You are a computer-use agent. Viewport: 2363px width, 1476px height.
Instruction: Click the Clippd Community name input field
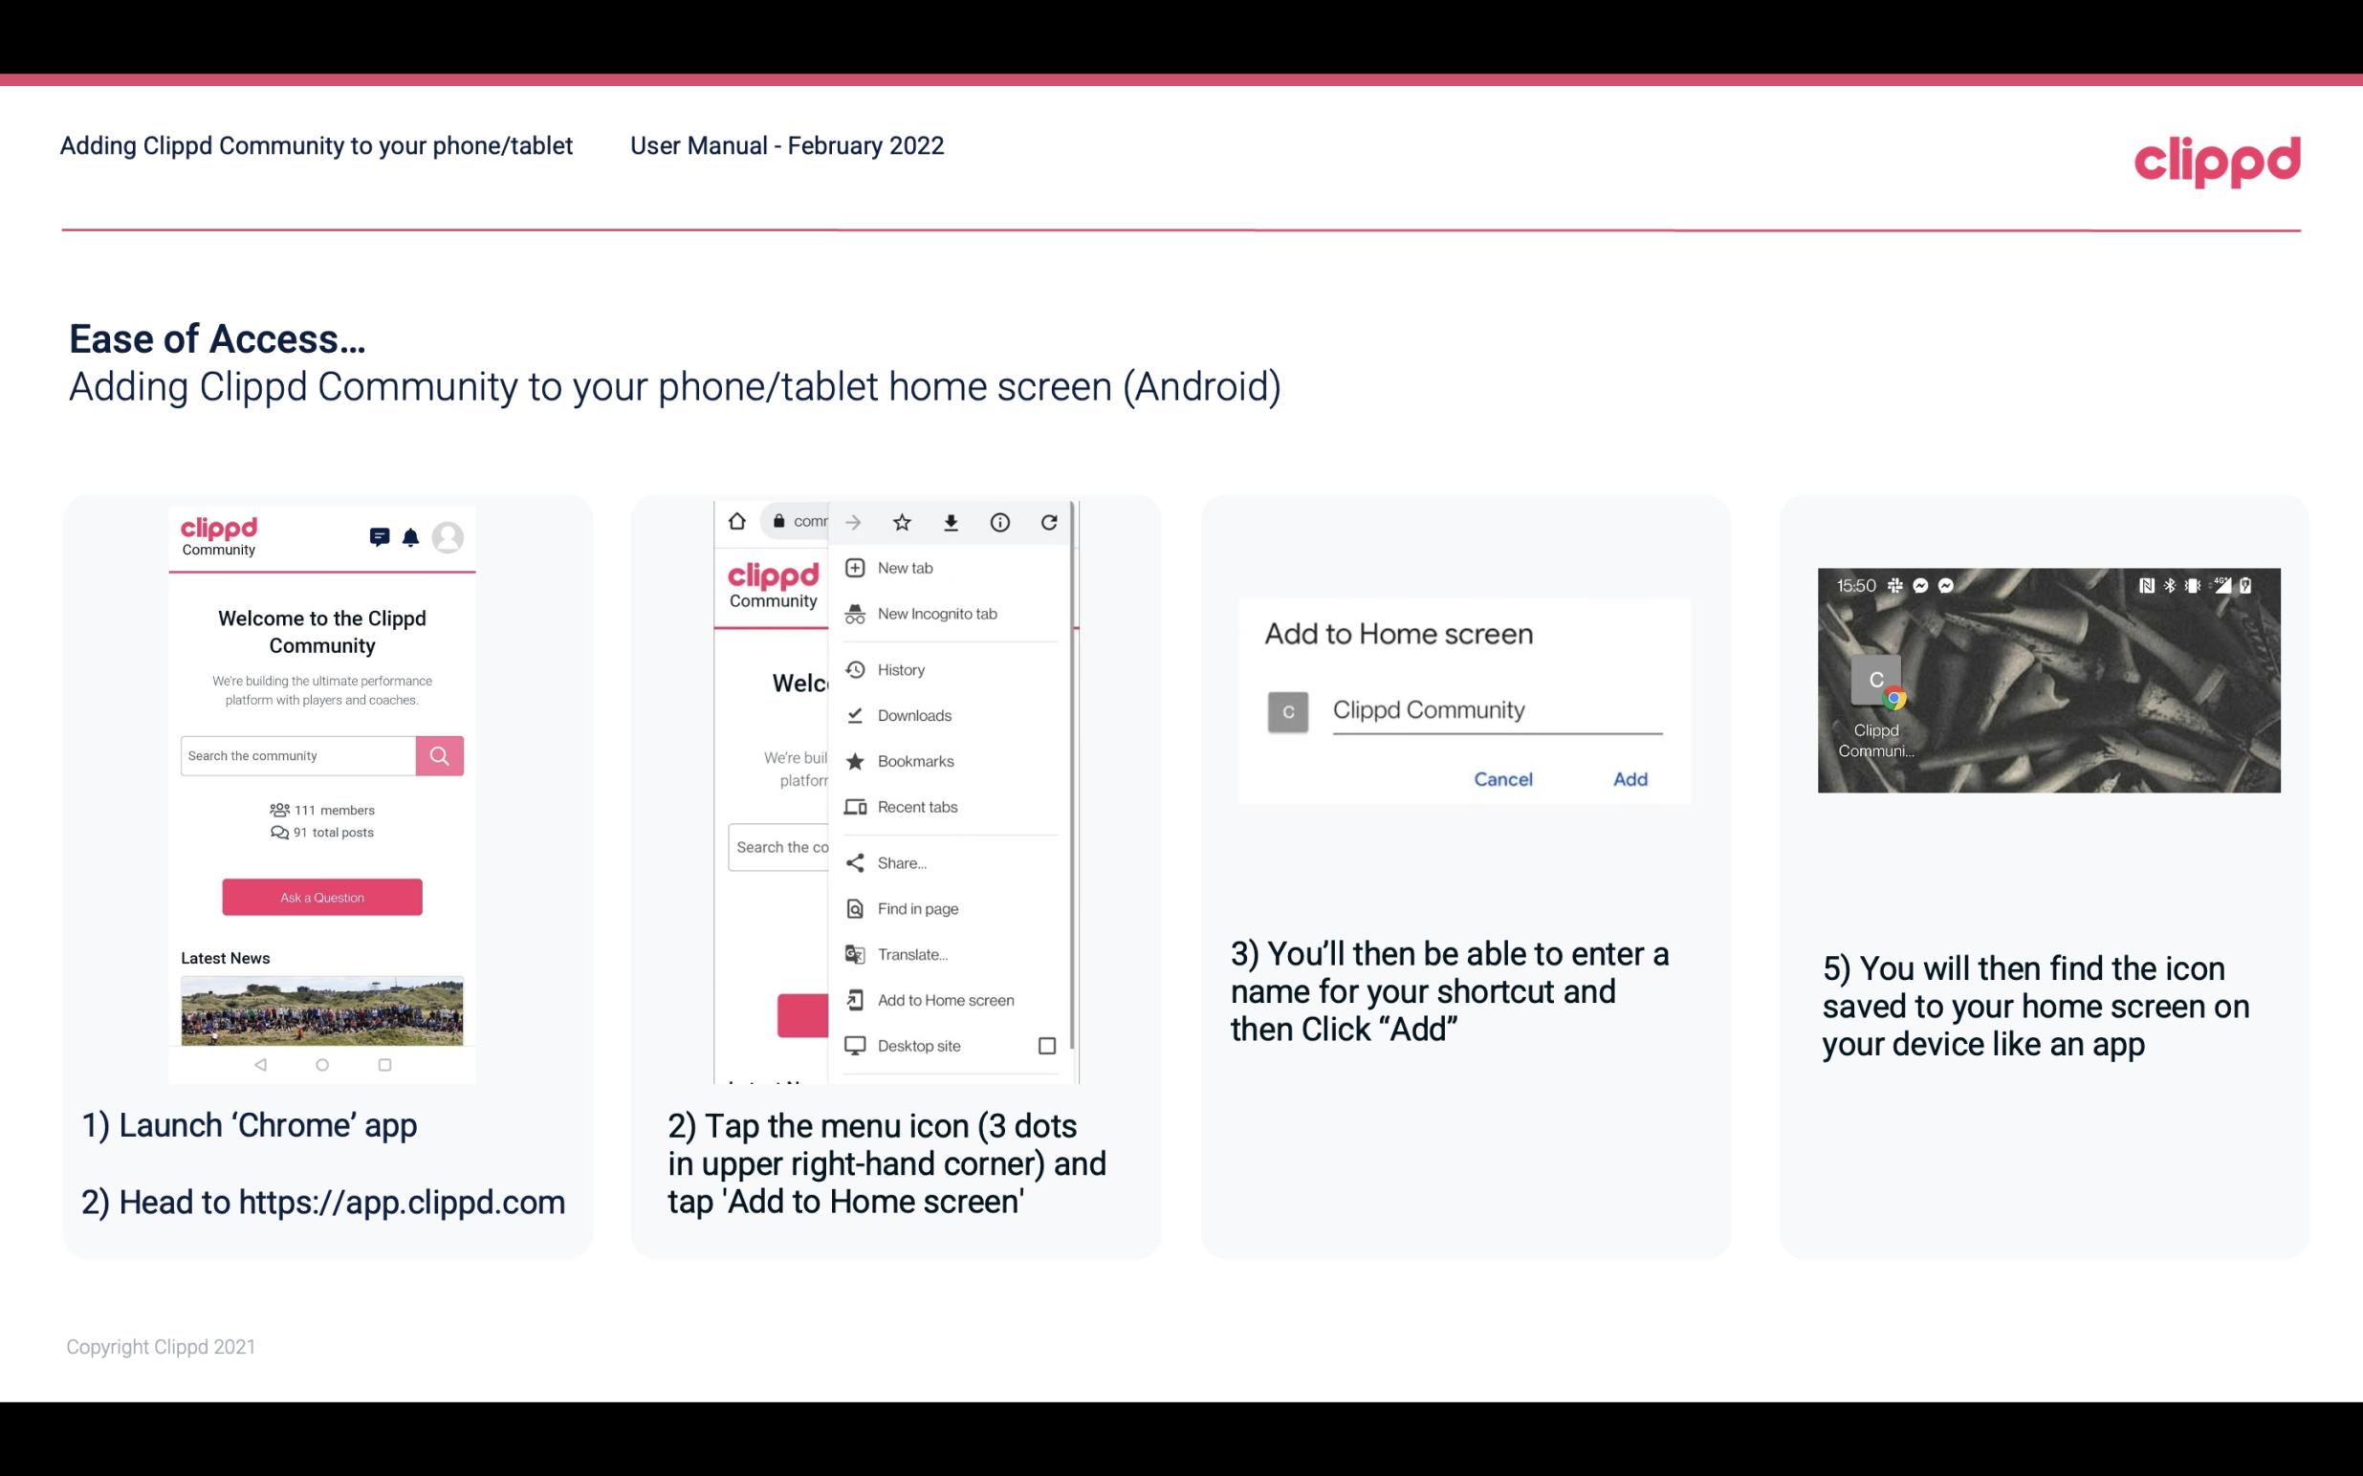pos(1494,709)
